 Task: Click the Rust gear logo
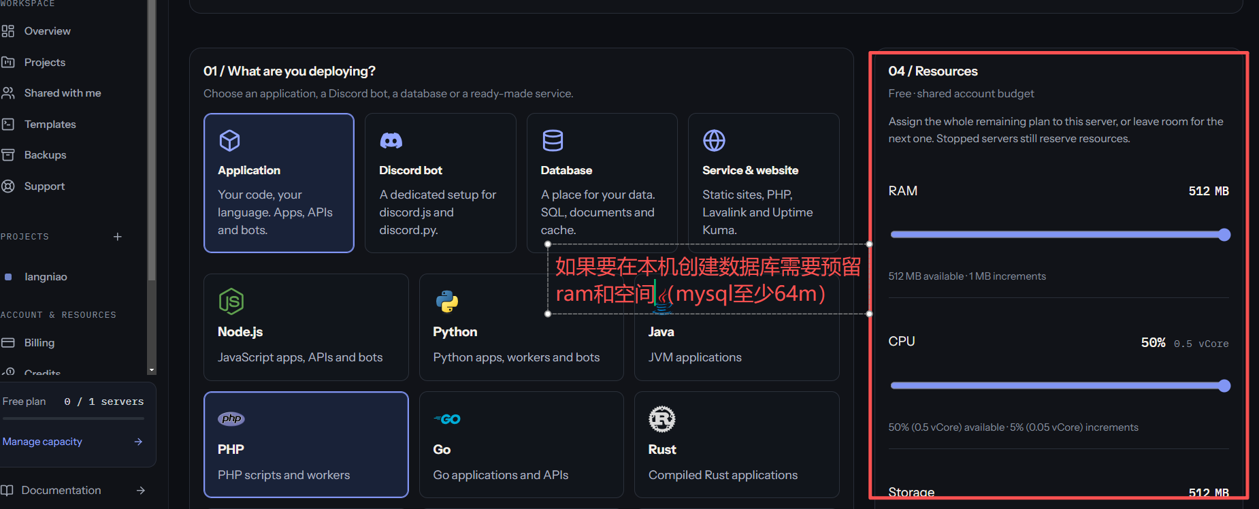pos(662,419)
